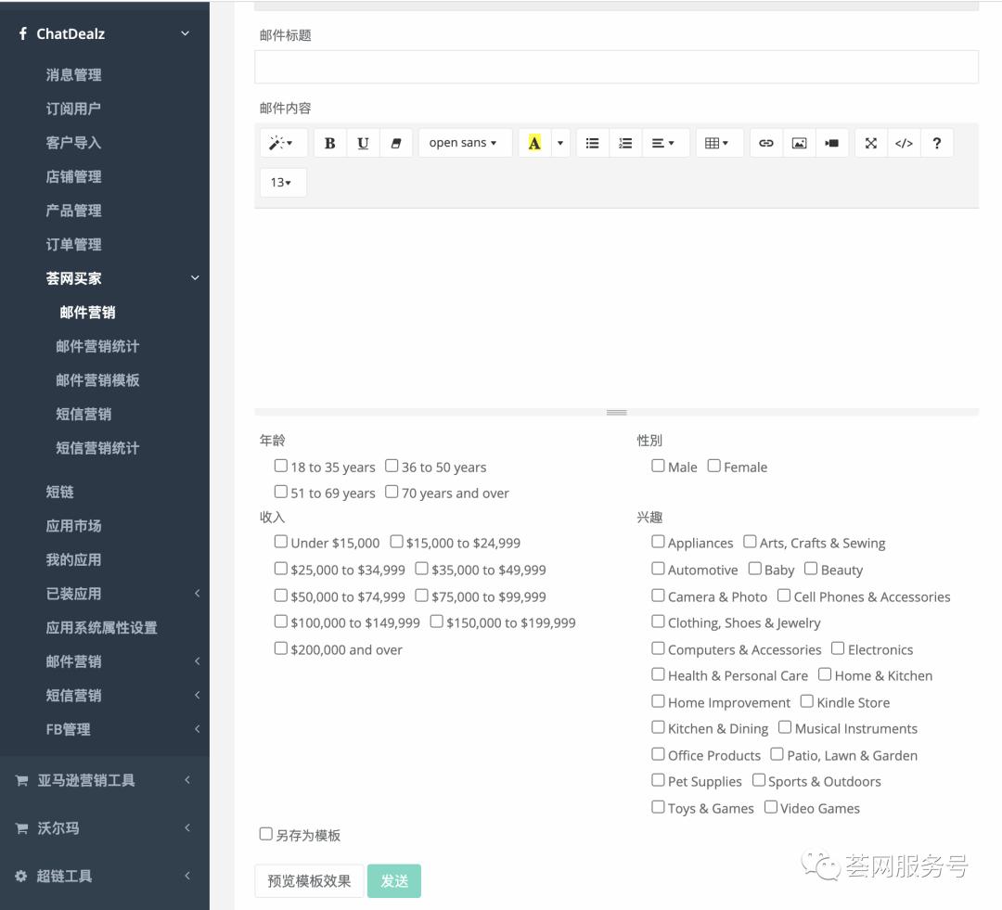Toggle bold formatting in editor
The width and height of the screenshot is (1002, 910).
pos(329,143)
